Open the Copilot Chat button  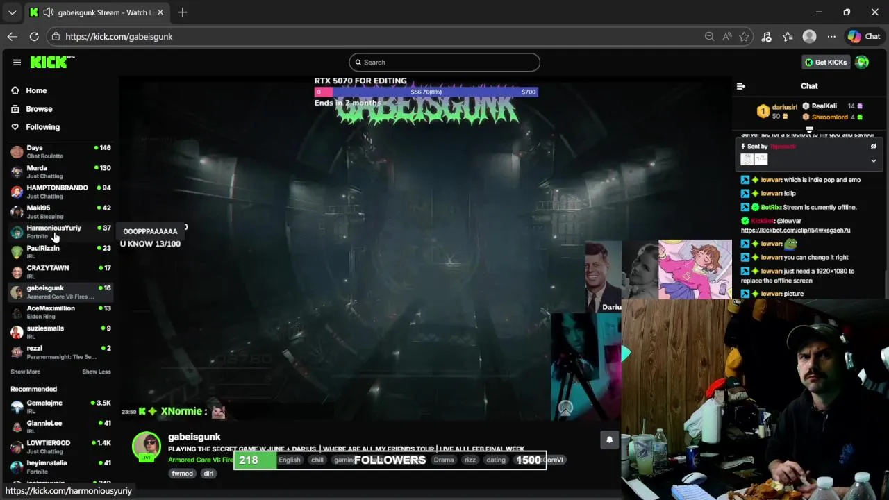point(863,36)
